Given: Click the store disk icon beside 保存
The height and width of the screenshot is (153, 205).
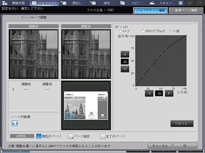Looking at the screenshot, I should pyautogui.click(x=93, y=3).
